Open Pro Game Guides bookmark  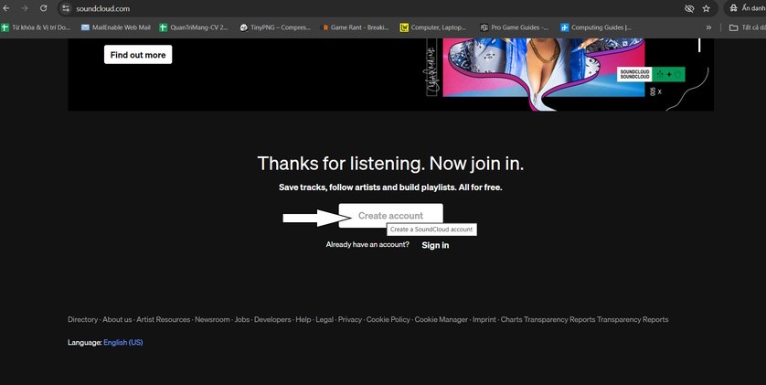pos(515,27)
